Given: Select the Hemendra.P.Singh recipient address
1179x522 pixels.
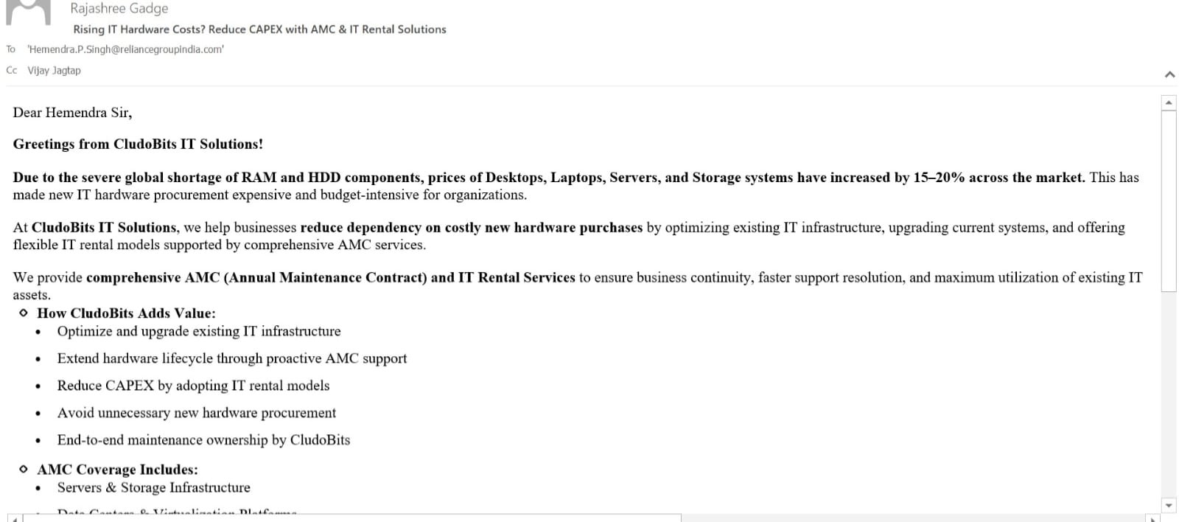Looking at the screenshot, I should (126, 49).
